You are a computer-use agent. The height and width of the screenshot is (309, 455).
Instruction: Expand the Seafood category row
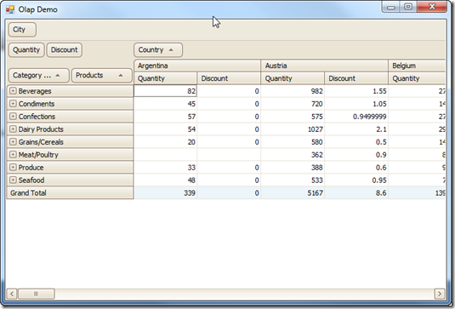point(13,180)
